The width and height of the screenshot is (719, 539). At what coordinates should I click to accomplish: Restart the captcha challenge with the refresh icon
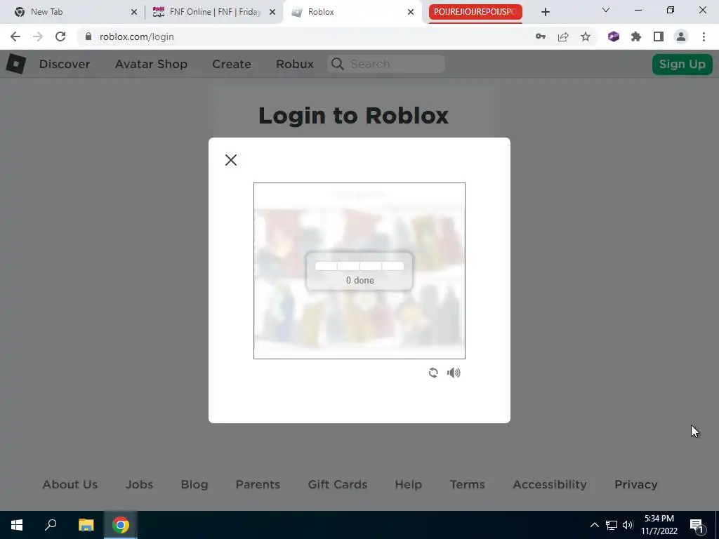coord(433,373)
